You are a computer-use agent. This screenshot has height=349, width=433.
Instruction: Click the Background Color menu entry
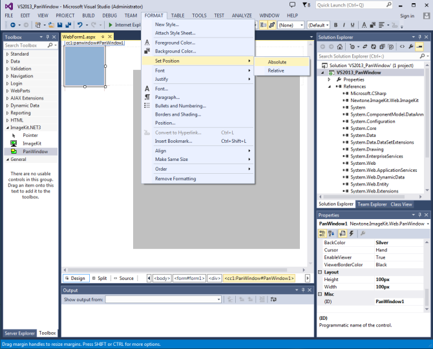point(198,51)
